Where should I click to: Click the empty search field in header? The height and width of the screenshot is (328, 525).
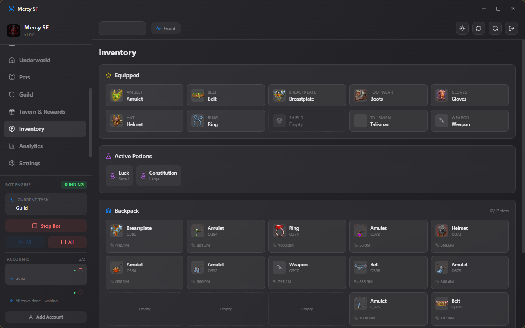(x=122, y=28)
